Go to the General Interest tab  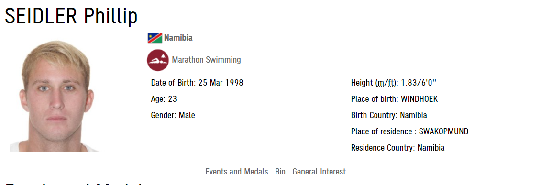[319, 172]
